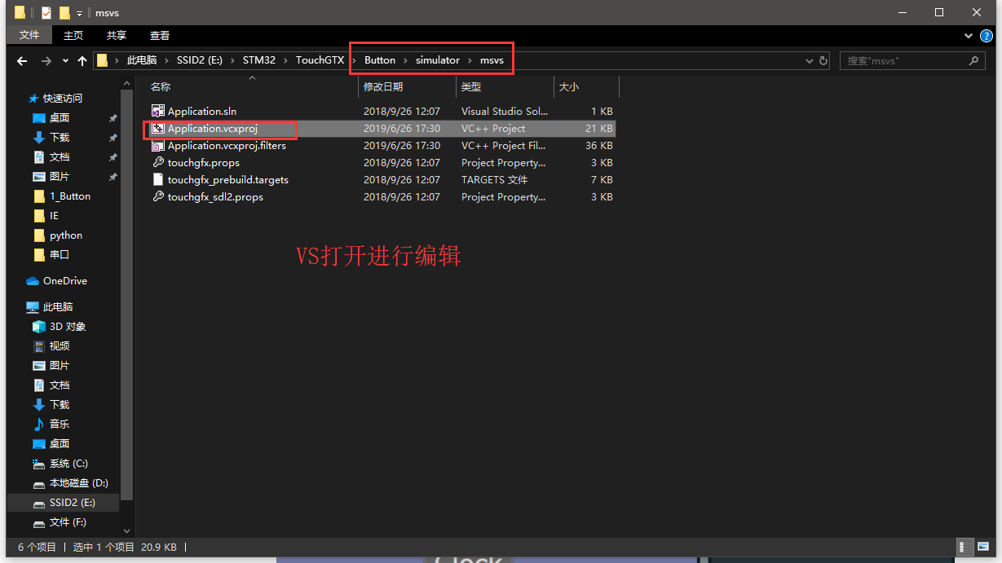Click the quick access toolbar dropdown arrow
The width and height of the screenshot is (1002, 563).
80,13
